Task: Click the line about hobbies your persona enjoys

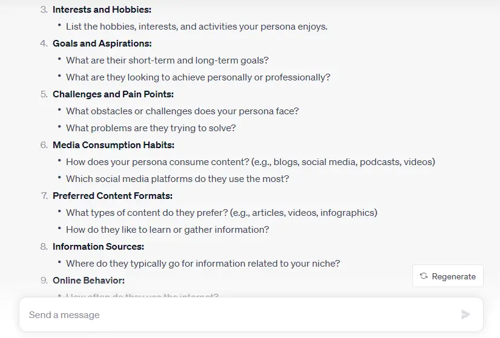Action: pyautogui.click(x=196, y=27)
